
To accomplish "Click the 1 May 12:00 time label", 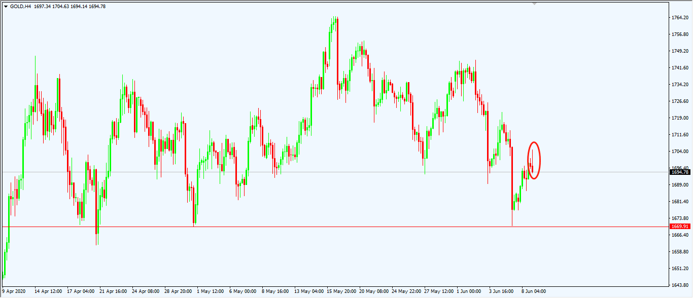I will pyautogui.click(x=211, y=291).
